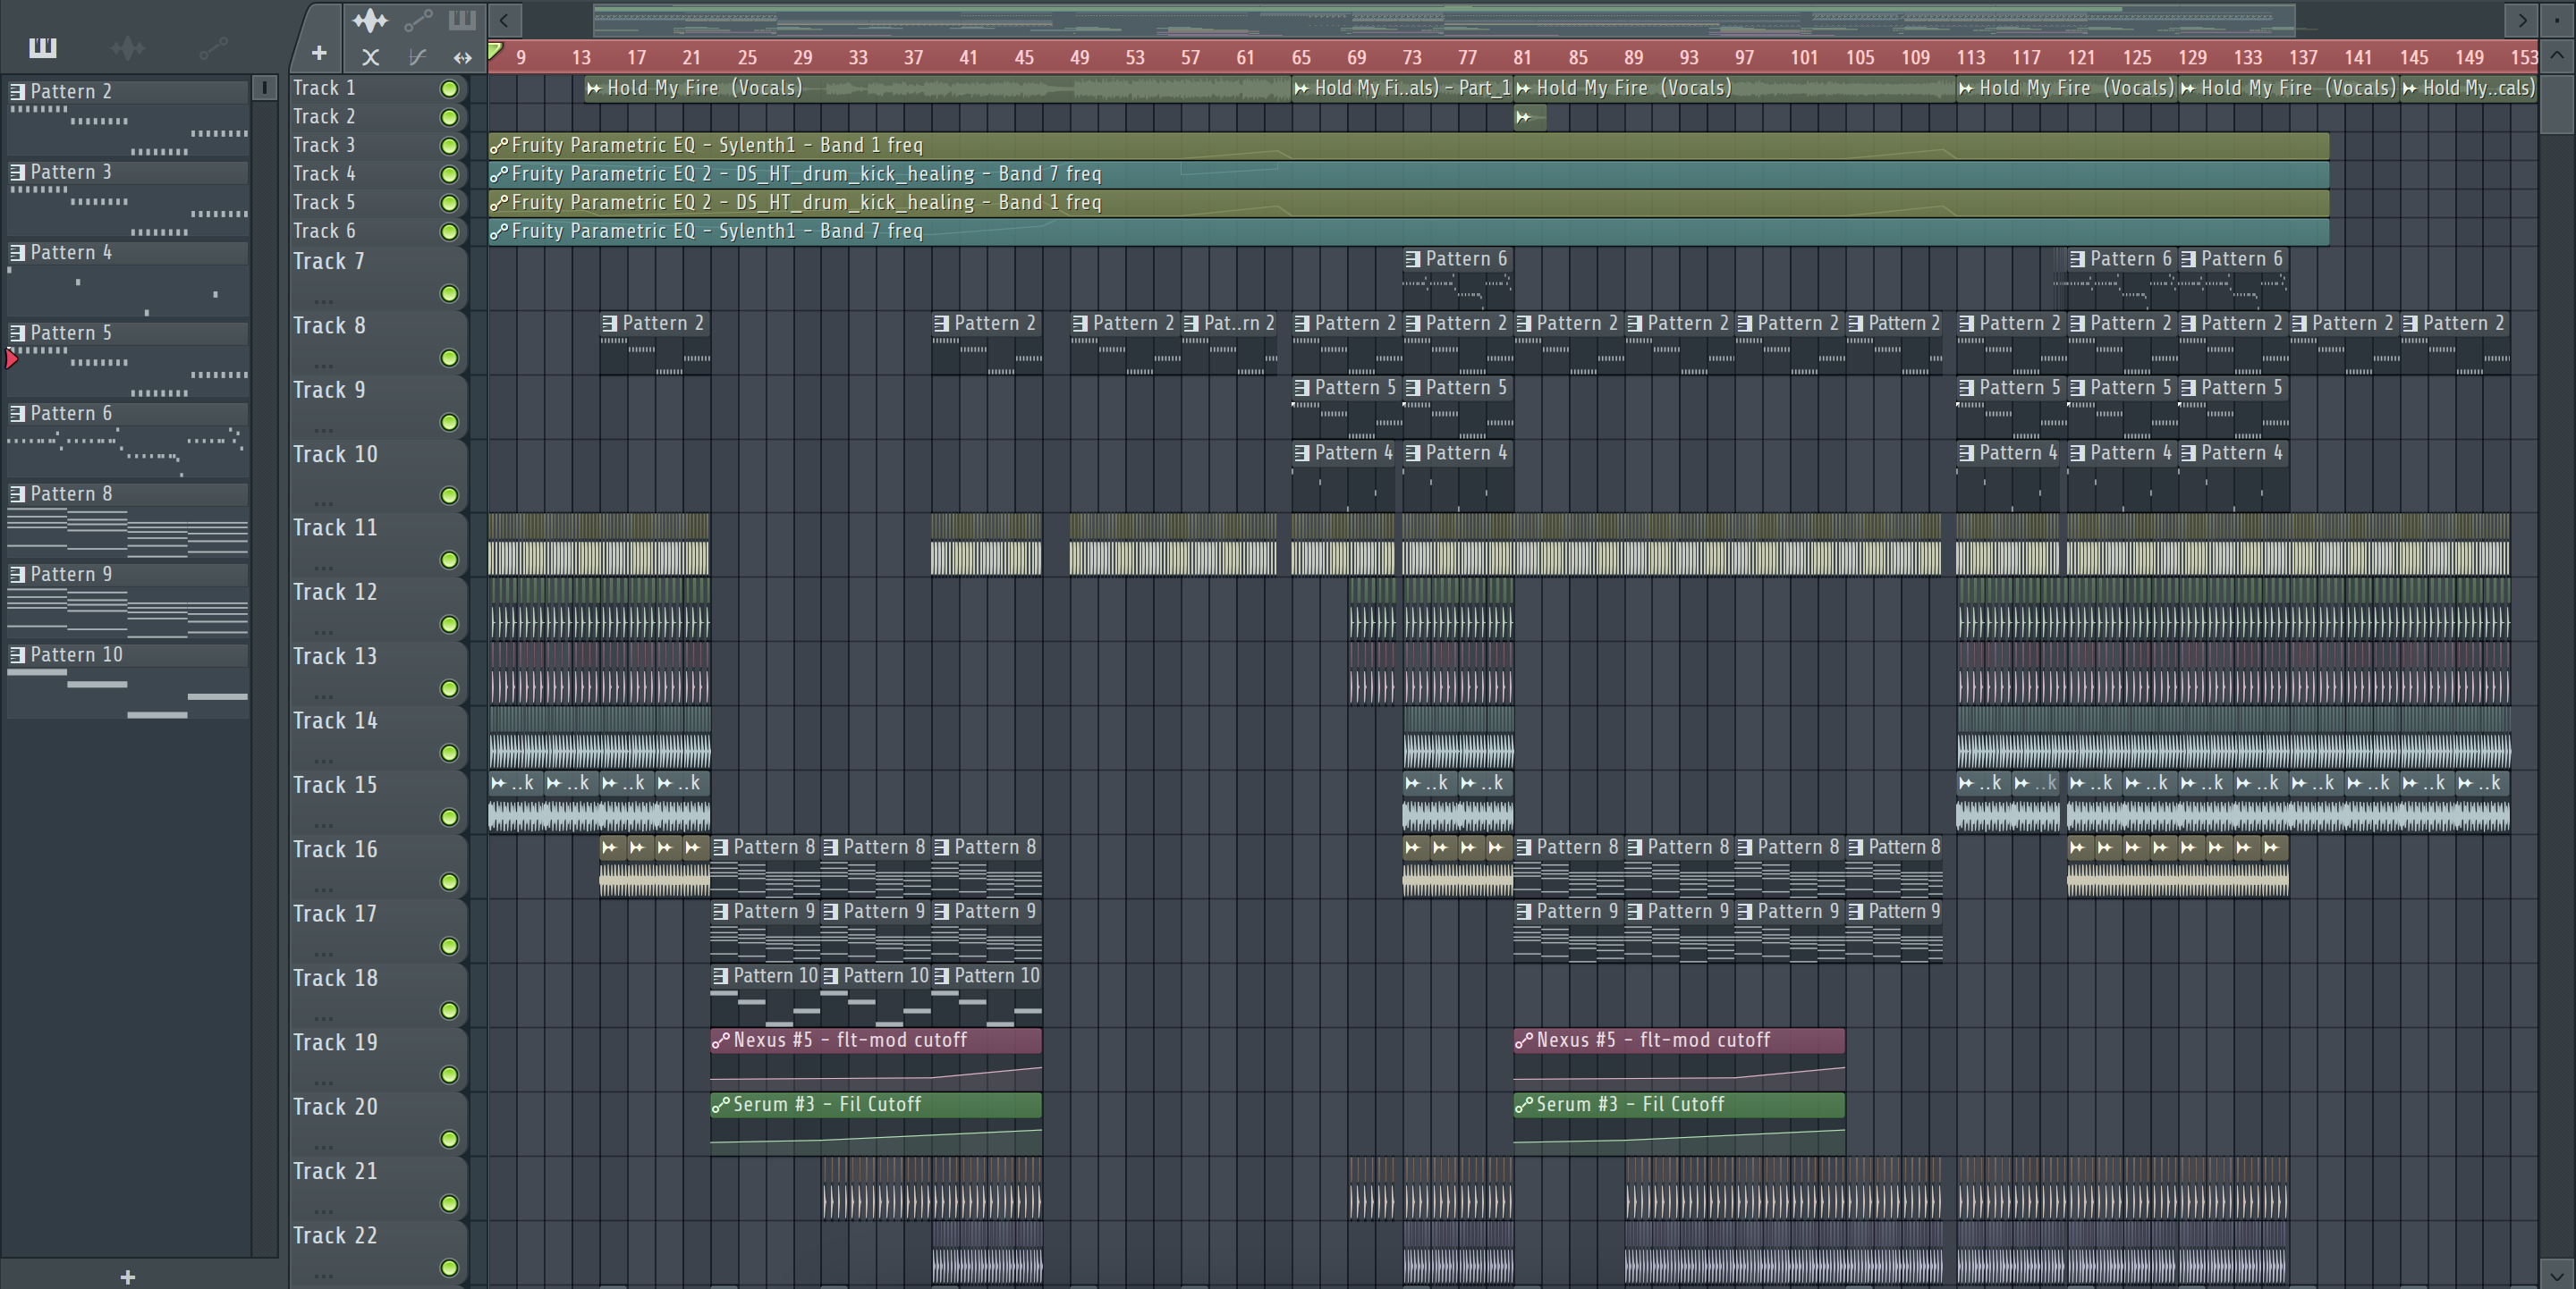The image size is (2576, 1289).
Task: Click first Nexus #5 flt-mod cutoff clip icon
Action: (721, 1040)
